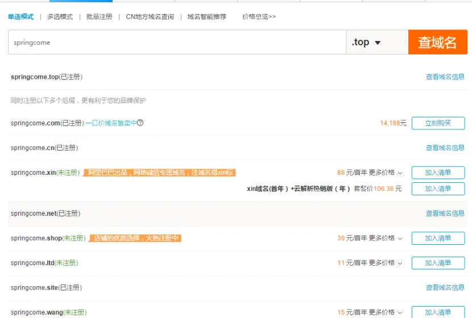
Task: View domain info for springcome.site
Action: click(x=445, y=288)
